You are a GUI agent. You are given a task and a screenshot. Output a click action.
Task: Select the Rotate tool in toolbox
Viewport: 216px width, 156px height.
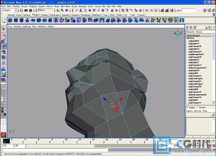point(4,52)
